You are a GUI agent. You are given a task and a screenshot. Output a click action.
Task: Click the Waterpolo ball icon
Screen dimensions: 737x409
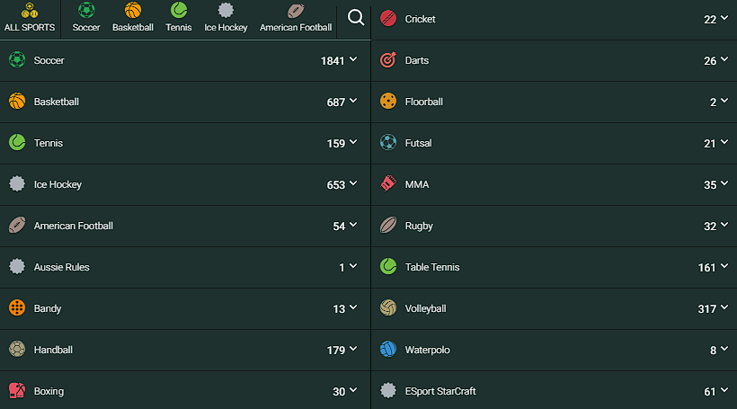pos(388,350)
